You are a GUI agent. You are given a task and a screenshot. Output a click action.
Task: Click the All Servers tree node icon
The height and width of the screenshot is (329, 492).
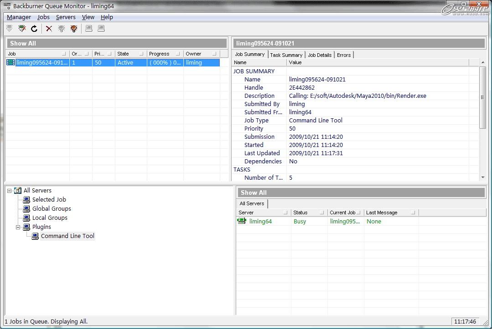point(18,190)
